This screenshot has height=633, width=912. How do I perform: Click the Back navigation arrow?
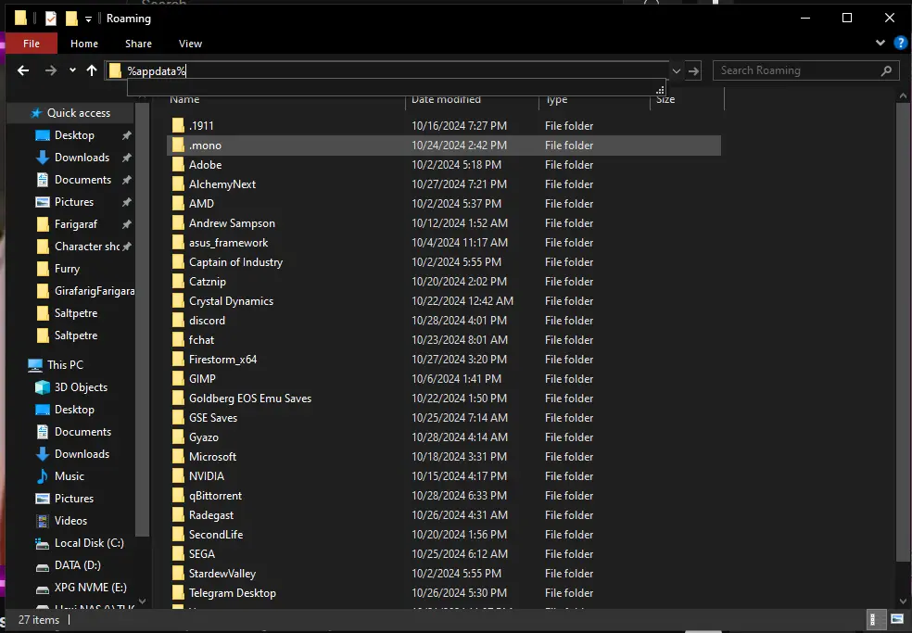click(x=23, y=70)
